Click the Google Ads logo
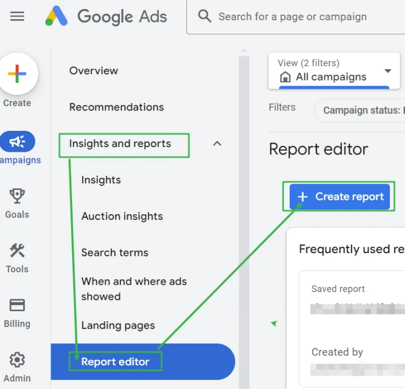 coord(106,16)
